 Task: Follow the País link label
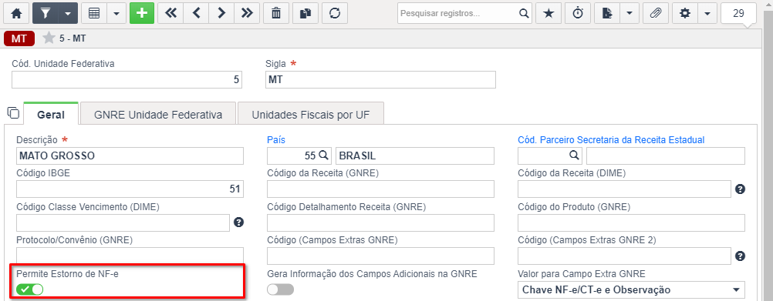coord(276,139)
